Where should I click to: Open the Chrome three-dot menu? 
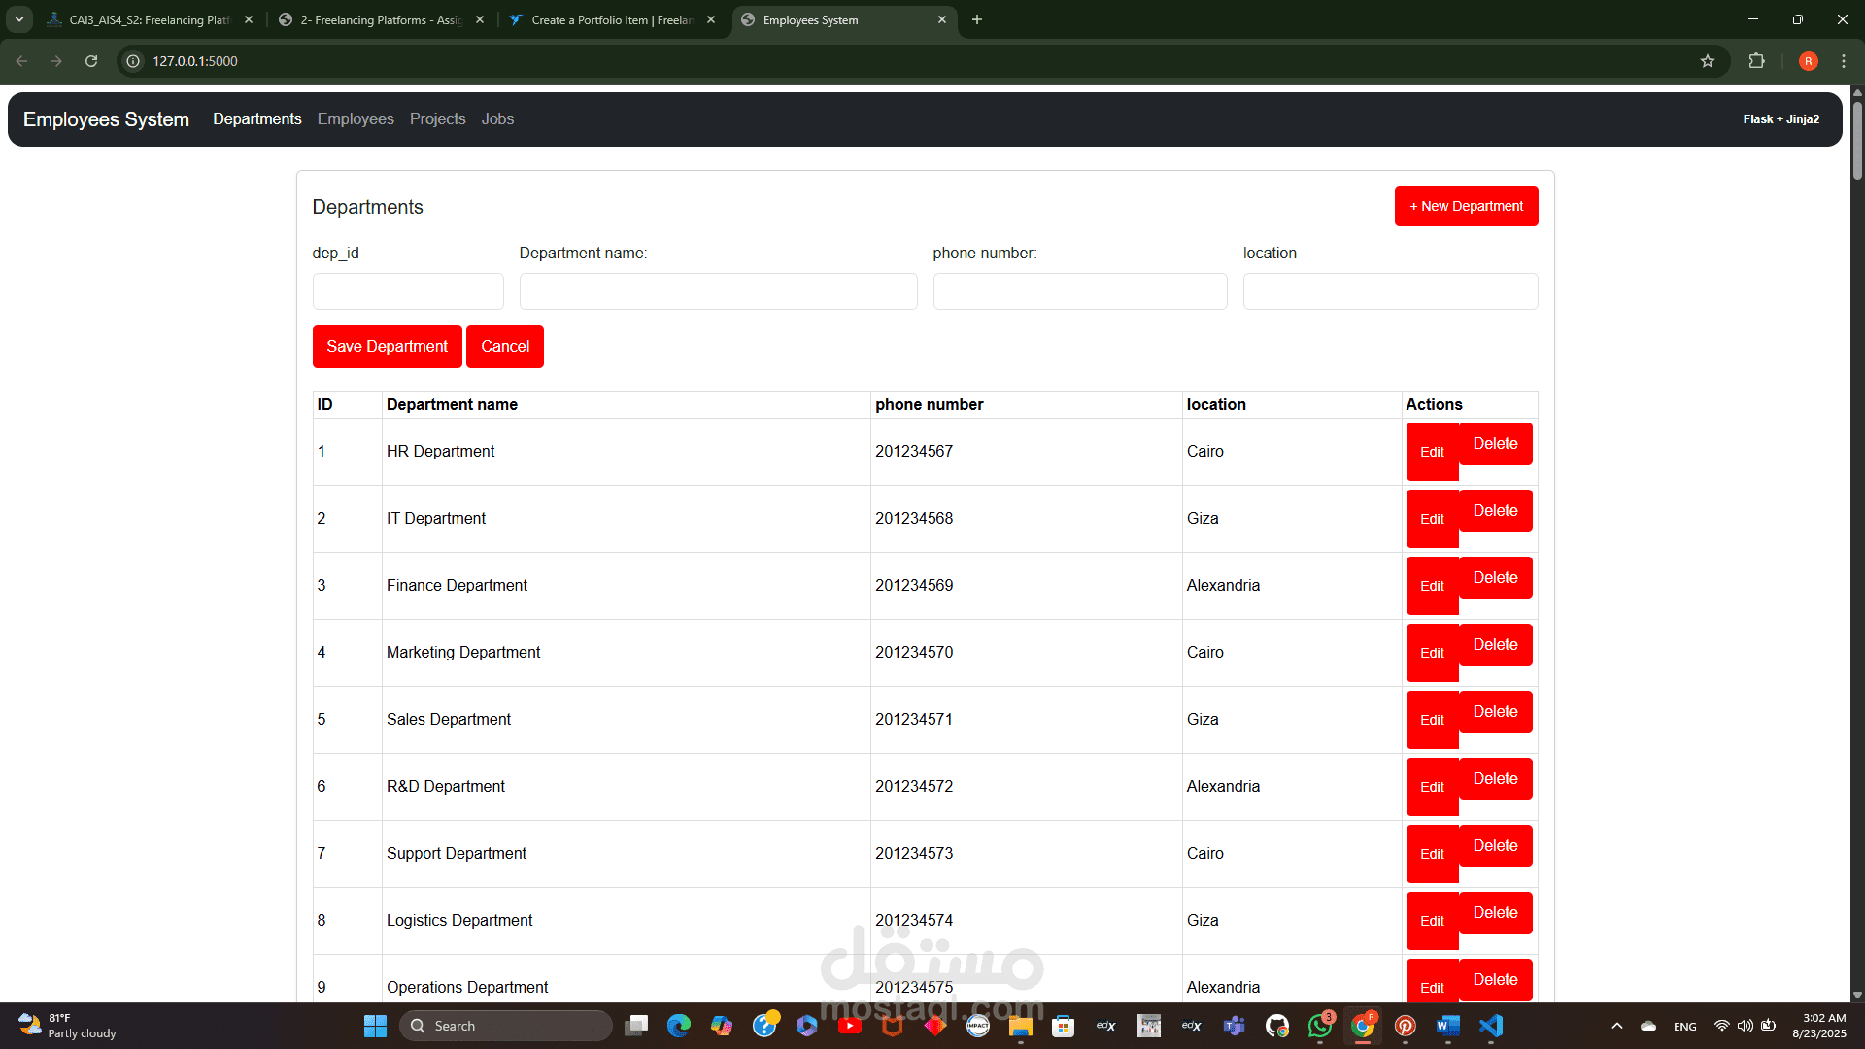point(1844,61)
